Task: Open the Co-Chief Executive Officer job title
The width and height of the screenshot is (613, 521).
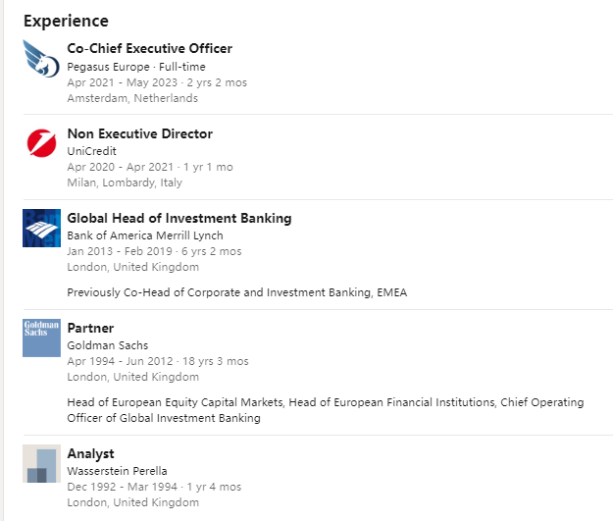Action: coord(150,48)
